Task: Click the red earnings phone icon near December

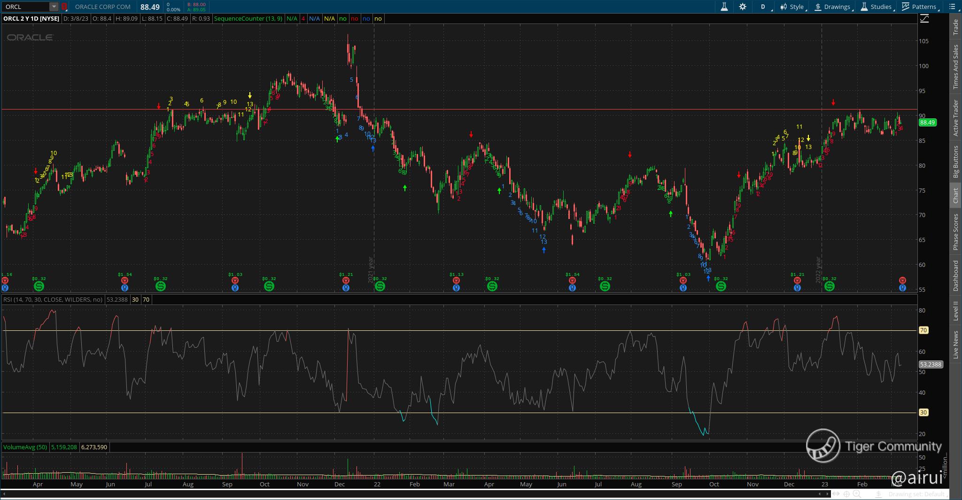Action: 346,281
